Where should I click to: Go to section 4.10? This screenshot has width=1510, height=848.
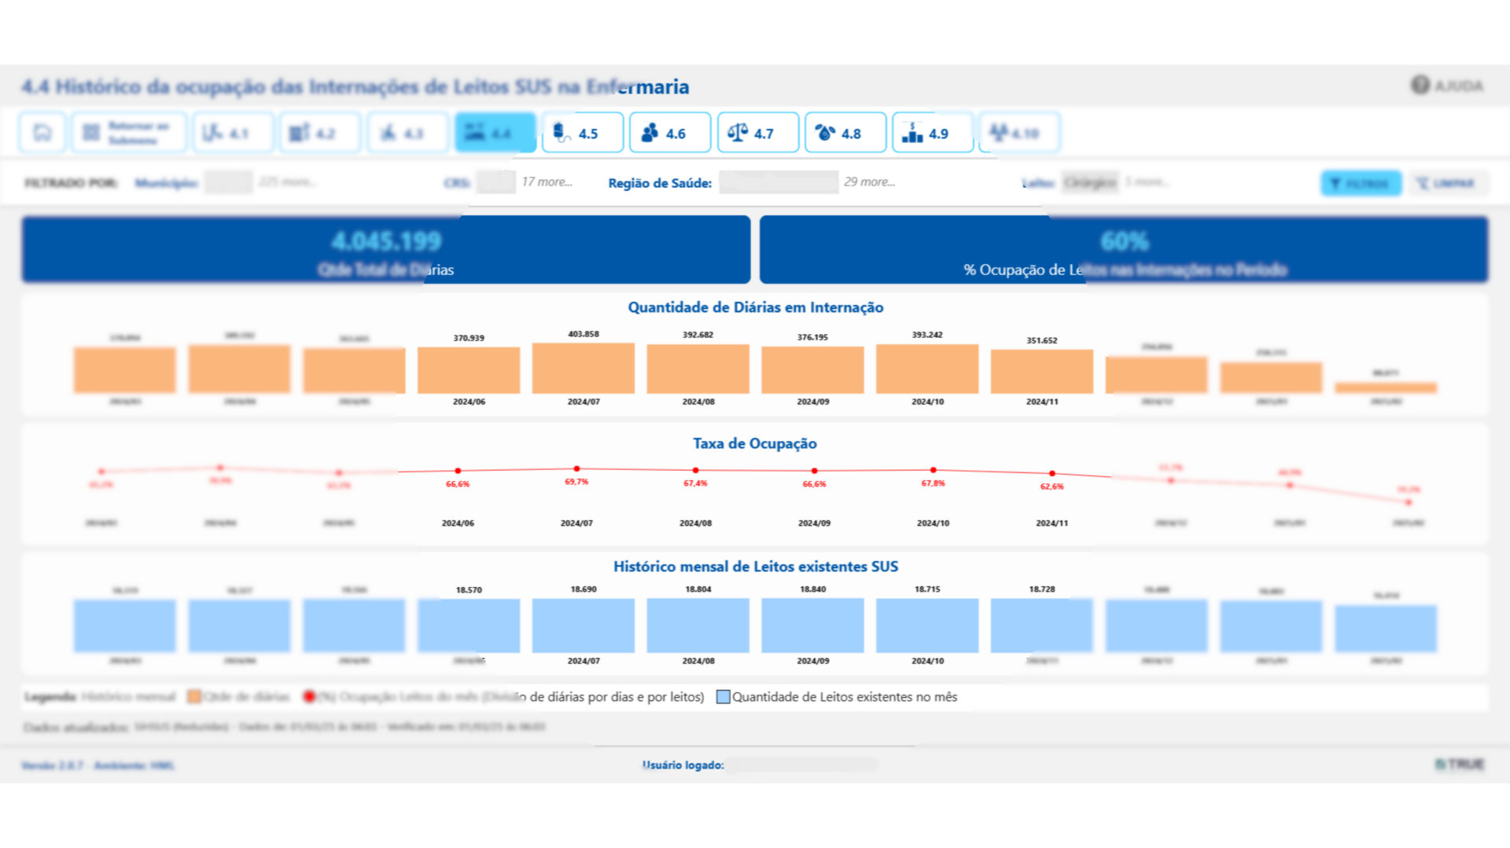pyautogui.click(x=1018, y=133)
